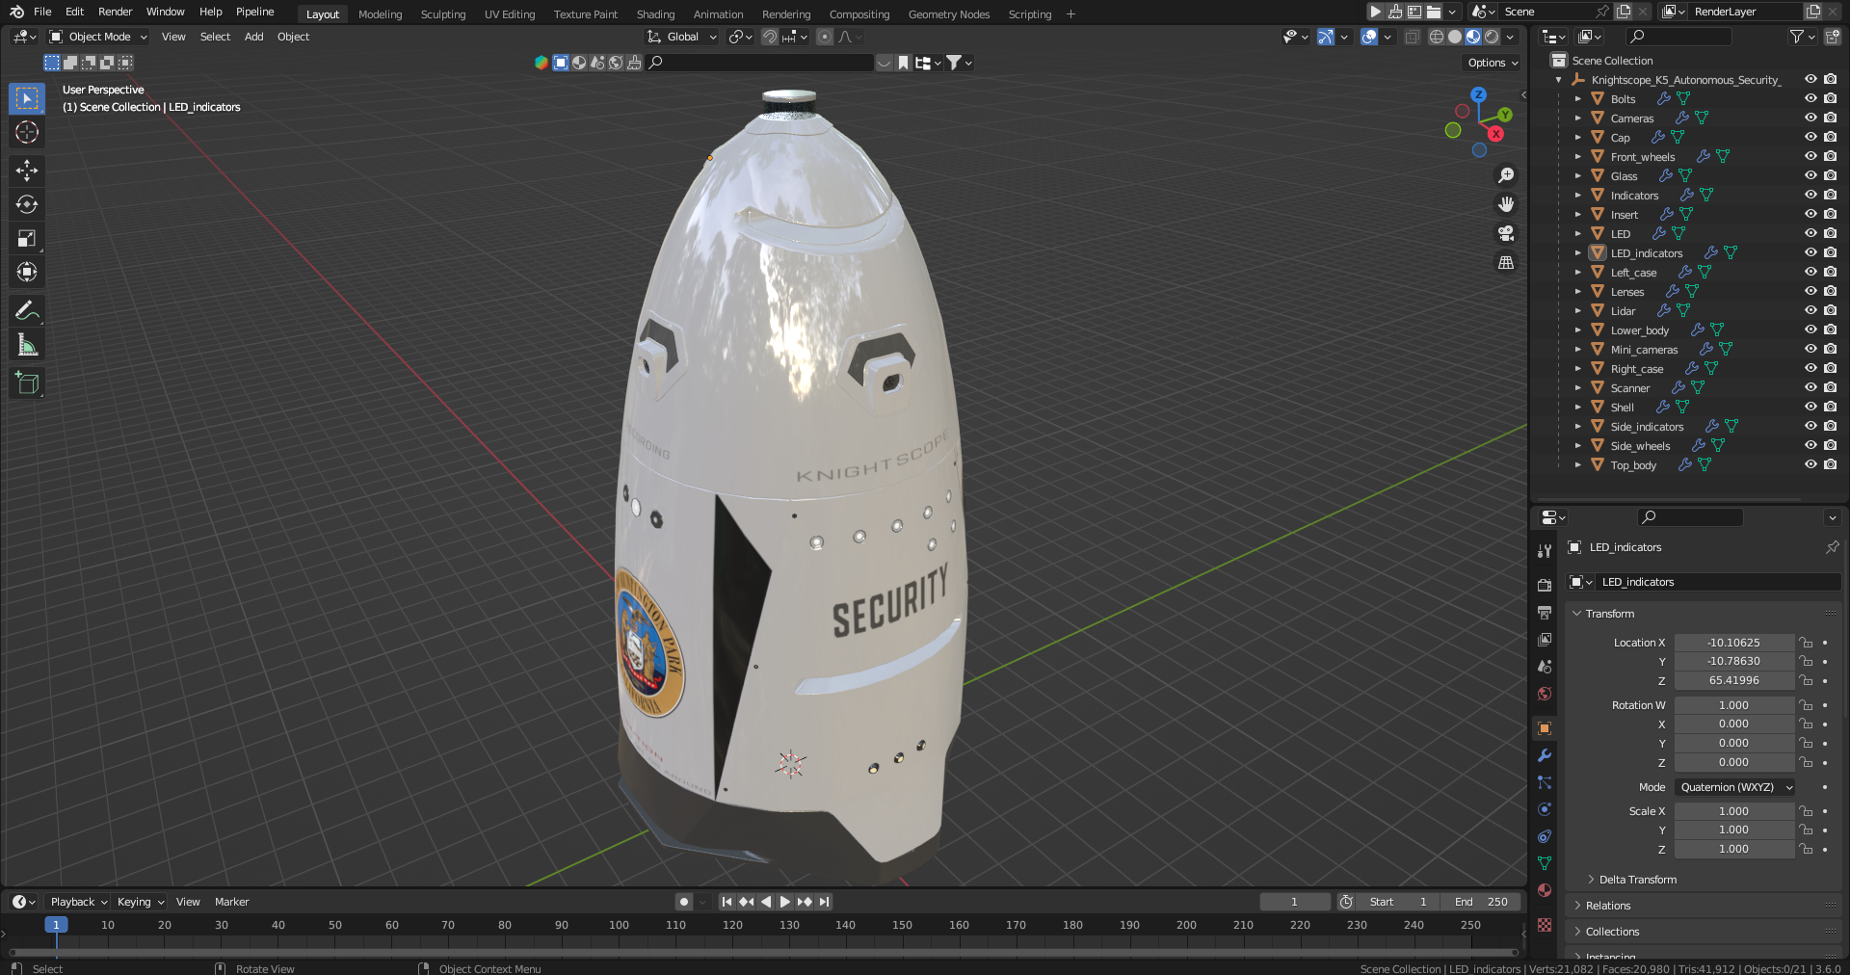This screenshot has height=975, width=1850.
Task: Open the Physics properties tab
Action: (x=1545, y=809)
